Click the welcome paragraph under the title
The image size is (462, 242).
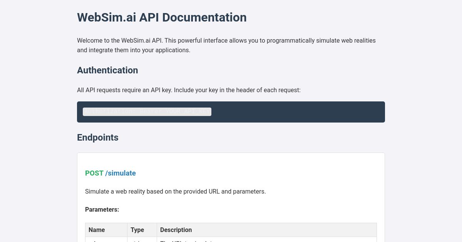coord(226,45)
